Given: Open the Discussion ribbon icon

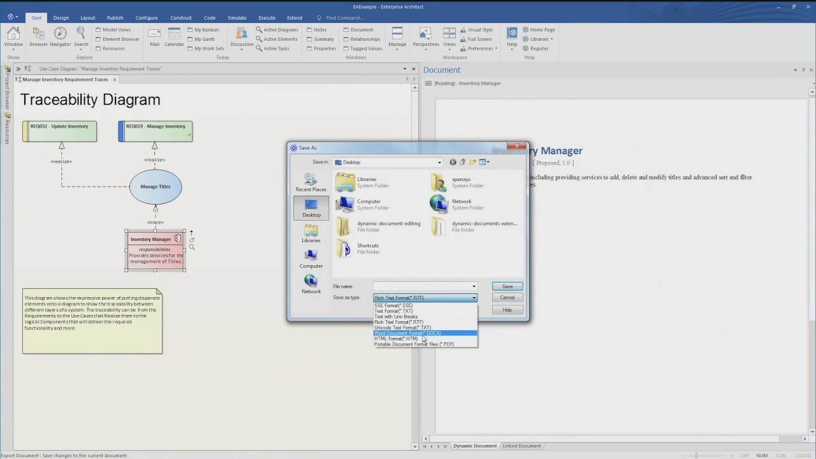Looking at the screenshot, I should 242,37.
